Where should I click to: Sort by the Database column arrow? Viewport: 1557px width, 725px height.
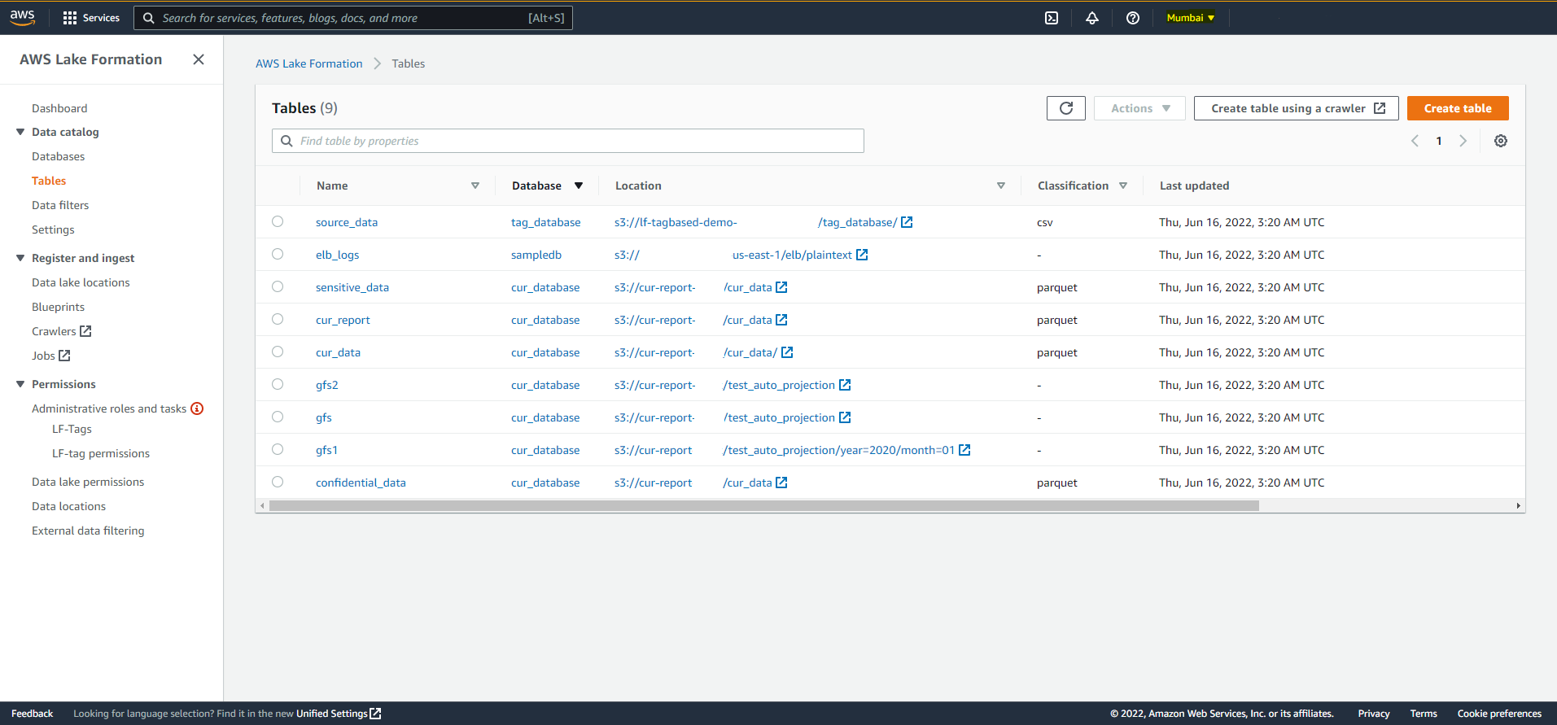coord(579,186)
